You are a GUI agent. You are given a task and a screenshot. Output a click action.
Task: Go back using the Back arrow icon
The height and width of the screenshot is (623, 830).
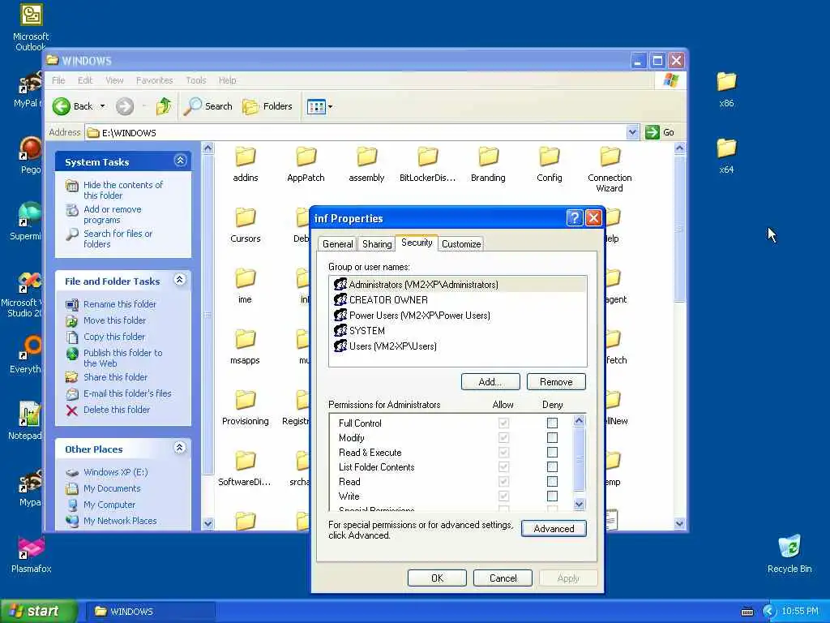[62, 106]
